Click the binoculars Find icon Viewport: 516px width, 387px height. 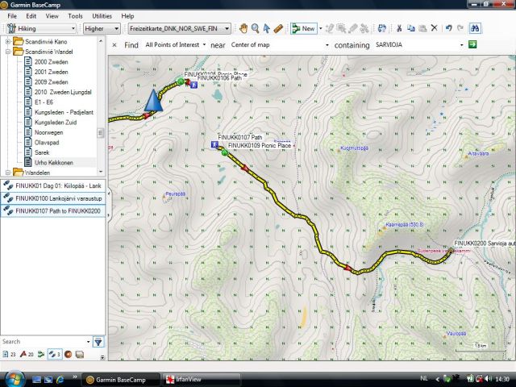point(476,28)
